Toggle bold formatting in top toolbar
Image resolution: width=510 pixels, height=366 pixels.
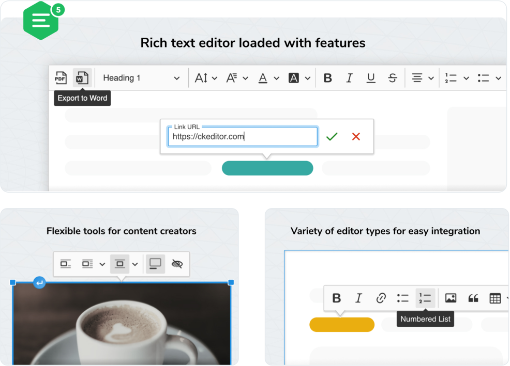tap(327, 77)
